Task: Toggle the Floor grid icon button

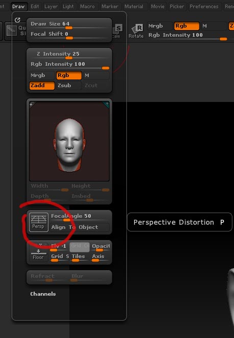Action: click(x=38, y=252)
